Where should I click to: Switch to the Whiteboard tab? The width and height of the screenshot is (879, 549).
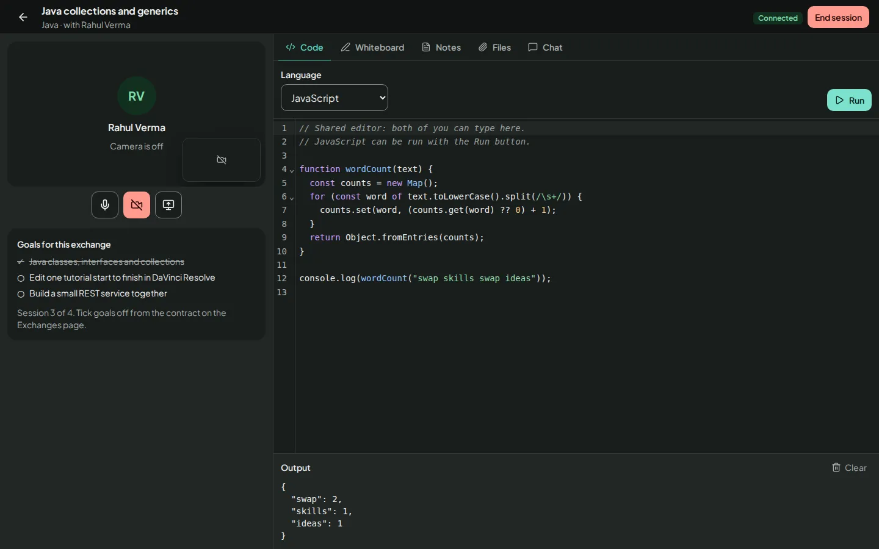point(372,48)
